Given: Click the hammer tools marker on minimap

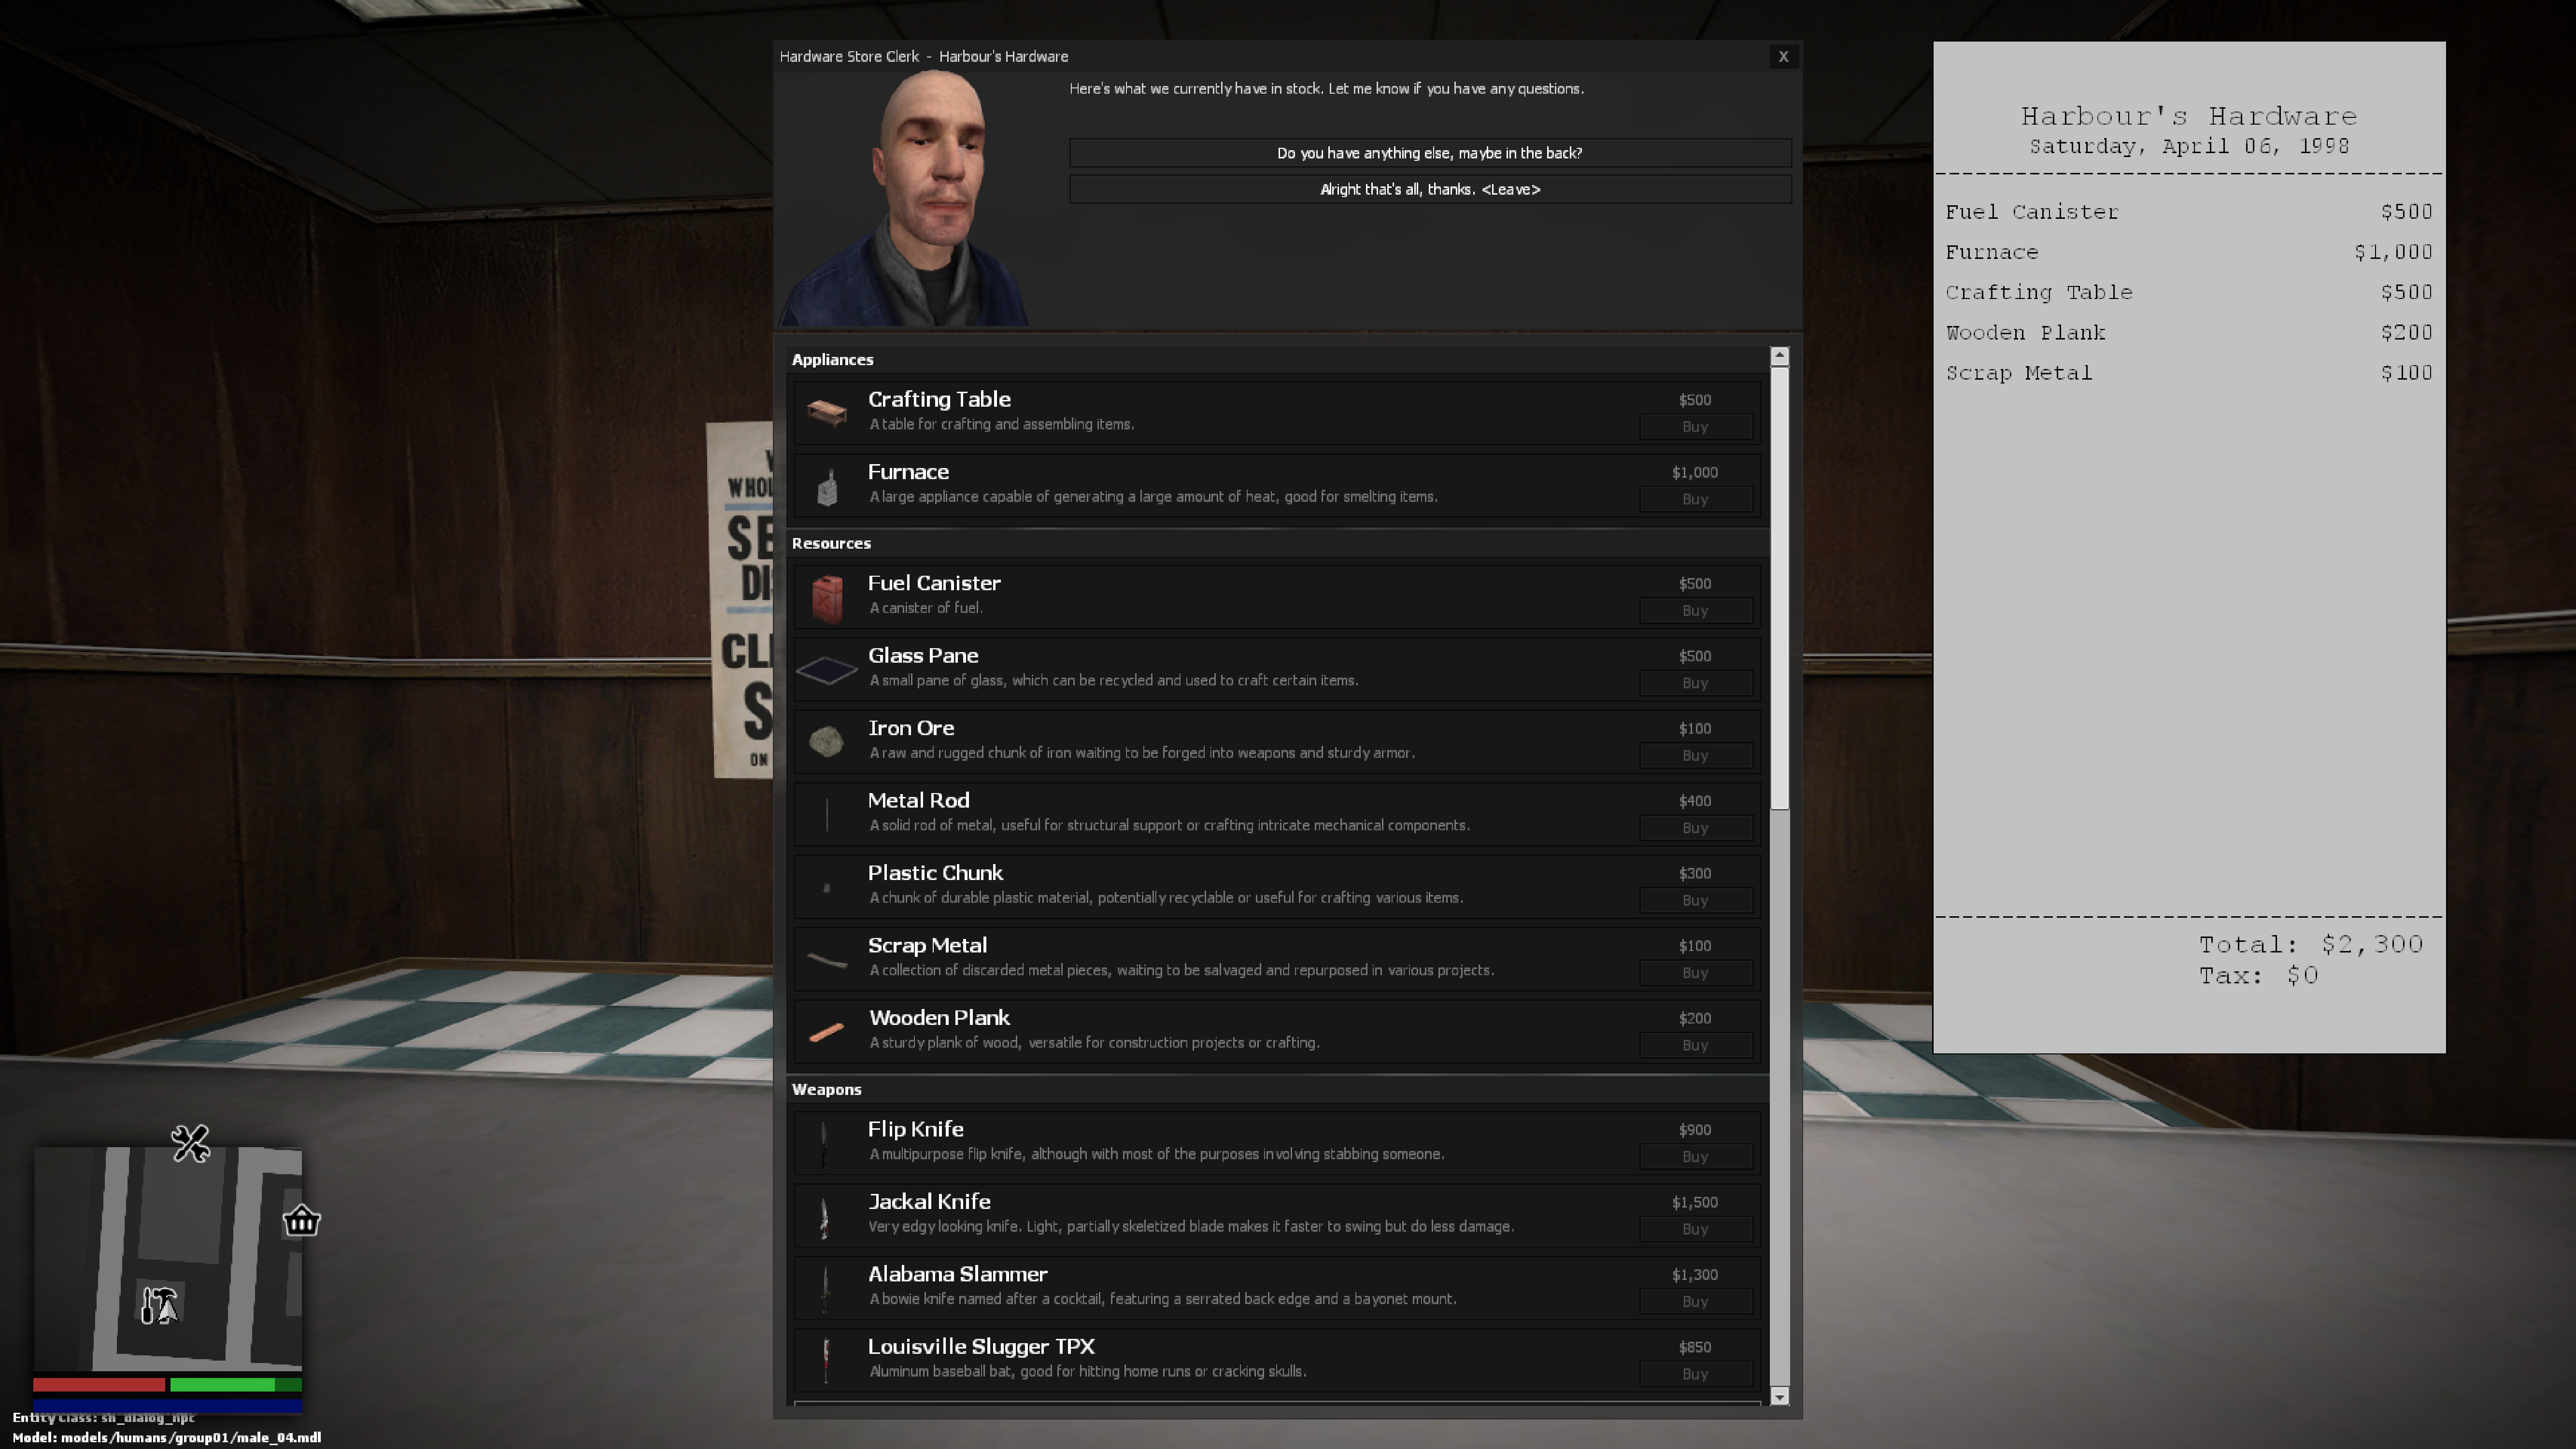Looking at the screenshot, I should click(x=159, y=1305).
